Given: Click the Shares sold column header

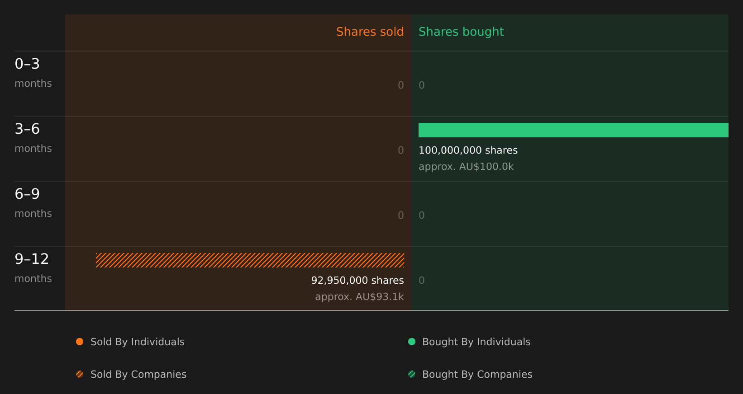Looking at the screenshot, I should (370, 32).
